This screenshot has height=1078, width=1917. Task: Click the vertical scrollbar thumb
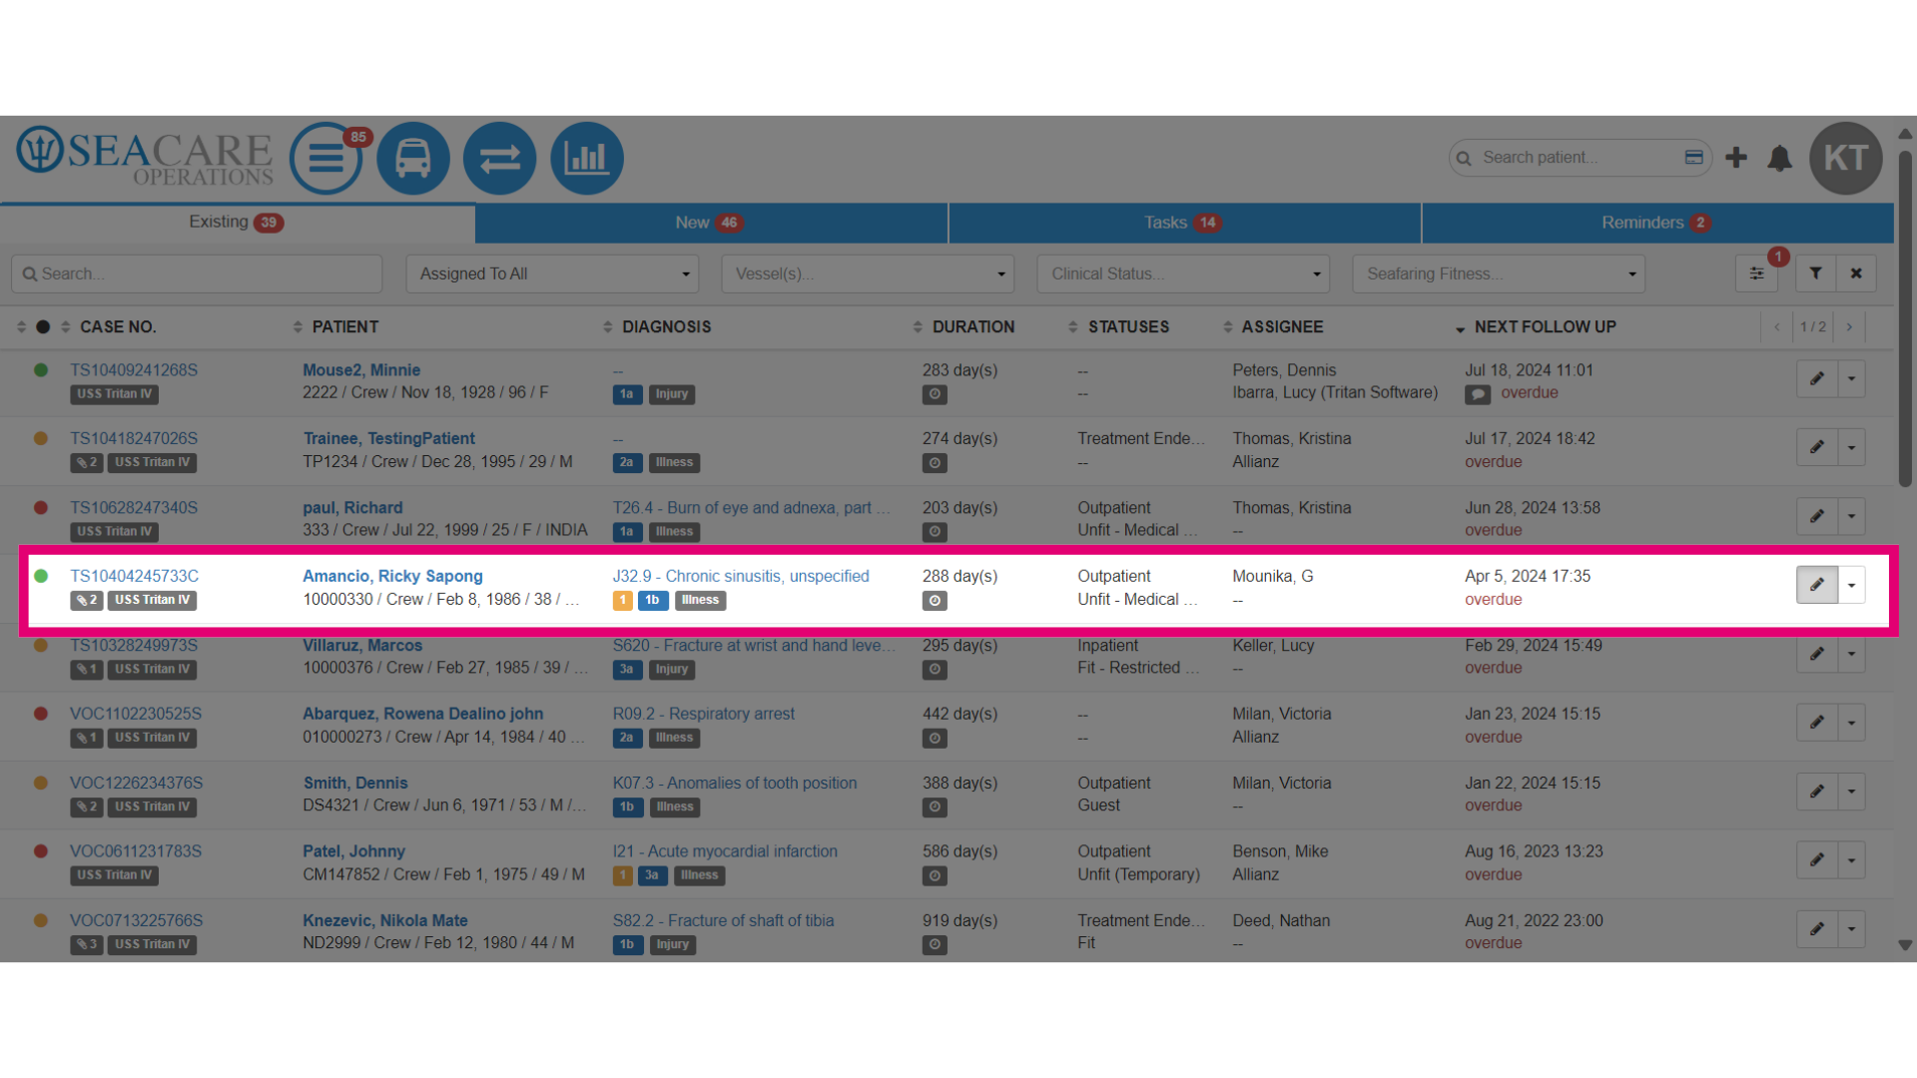[x=1905, y=319]
